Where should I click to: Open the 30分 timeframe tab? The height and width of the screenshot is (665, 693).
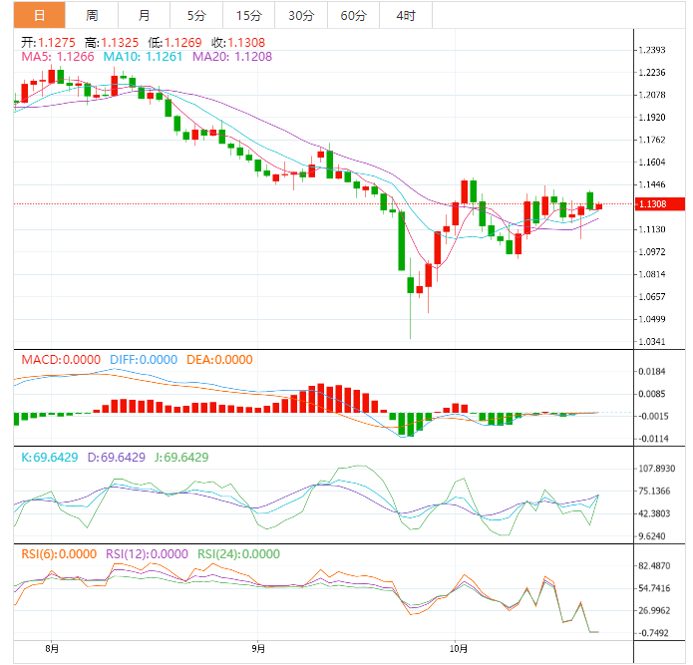[x=301, y=16]
